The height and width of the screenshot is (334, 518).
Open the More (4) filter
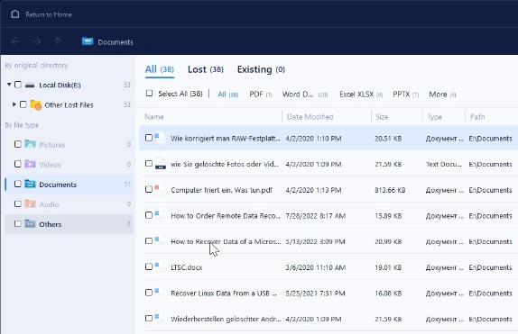pos(442,95)
